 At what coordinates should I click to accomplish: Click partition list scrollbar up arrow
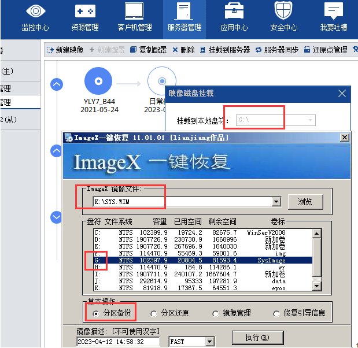(x=317, y=234)
